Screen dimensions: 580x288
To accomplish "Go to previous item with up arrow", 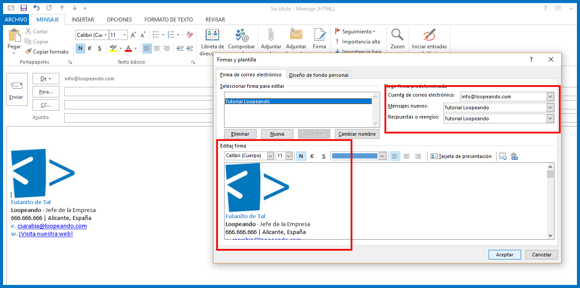I will click(62, 8).
